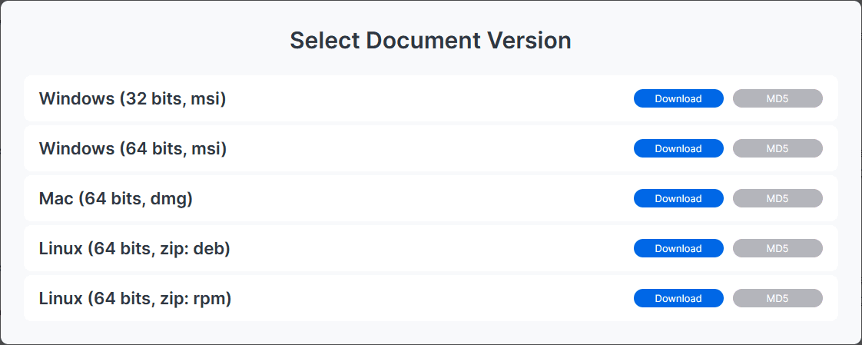The width and height of the screenshot is (862, 345).
Task: Choose the "Mac (64 bits, dmg)" label
Action: [116, 198]
